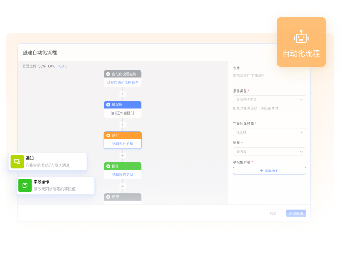Select the 通知 card
The width and height of the screenshot is (340, 255).
48,162
